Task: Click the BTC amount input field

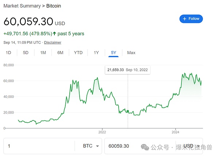Action: click(x=38, y=146)
